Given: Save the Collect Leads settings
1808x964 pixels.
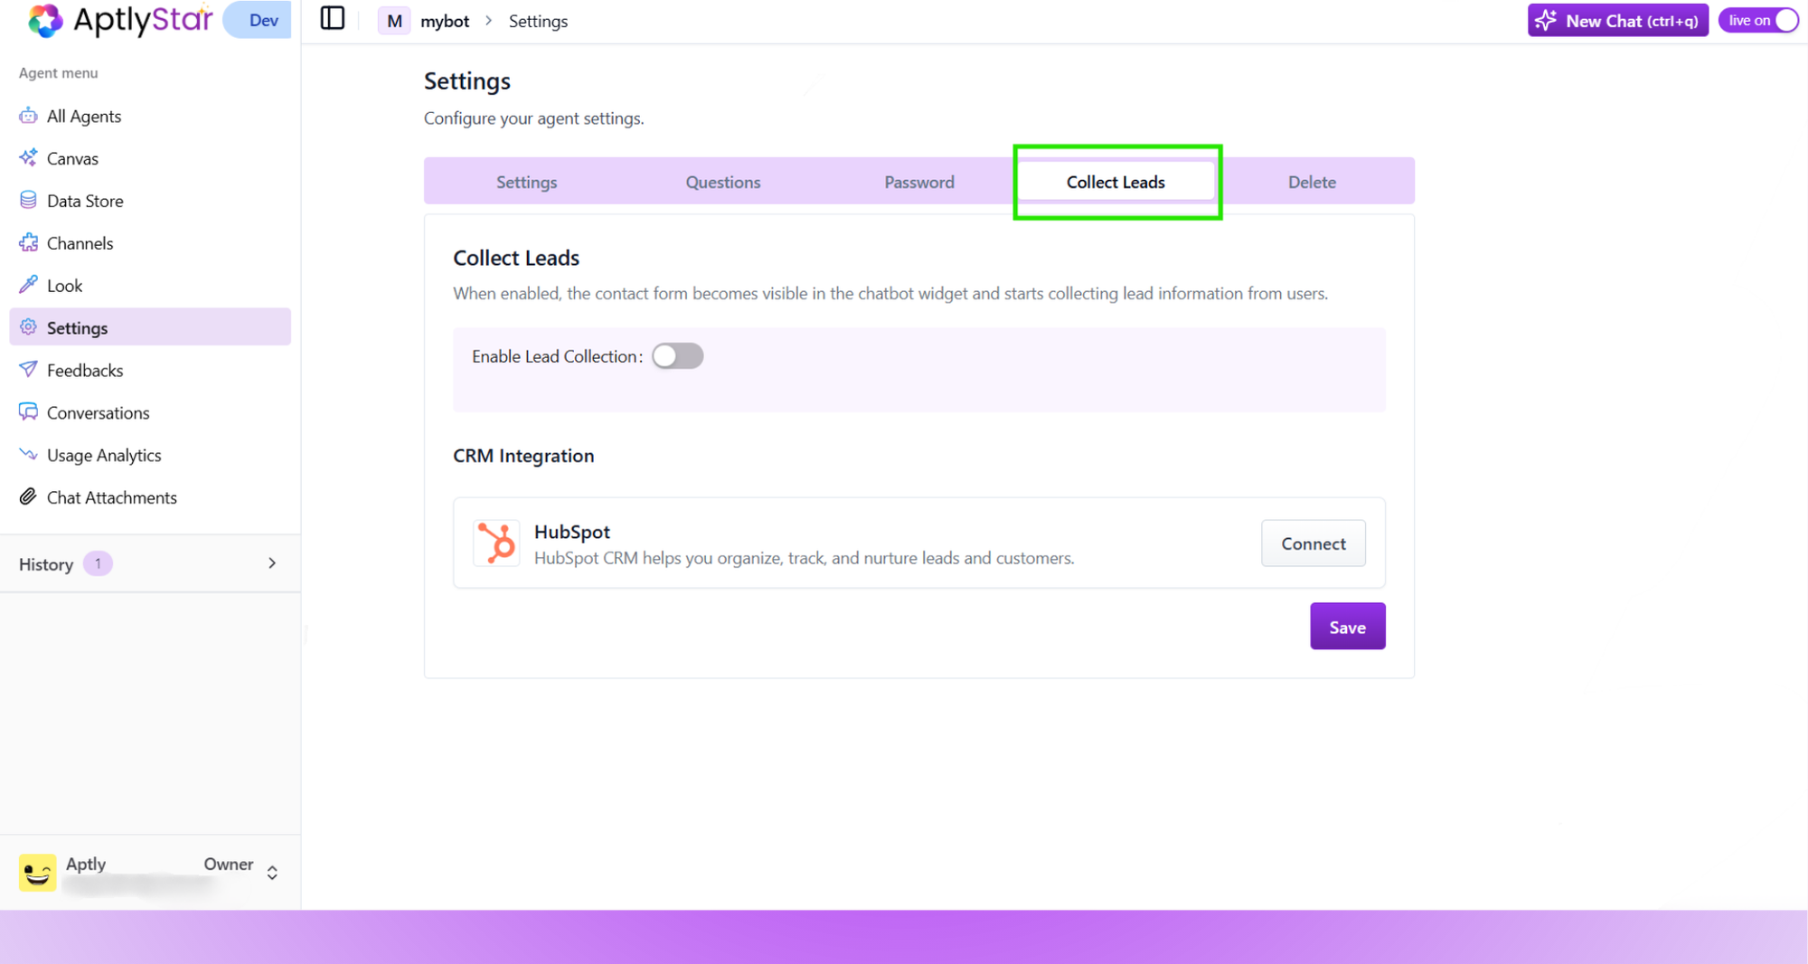Looking at the screenshot, I should coord(1347,626).
